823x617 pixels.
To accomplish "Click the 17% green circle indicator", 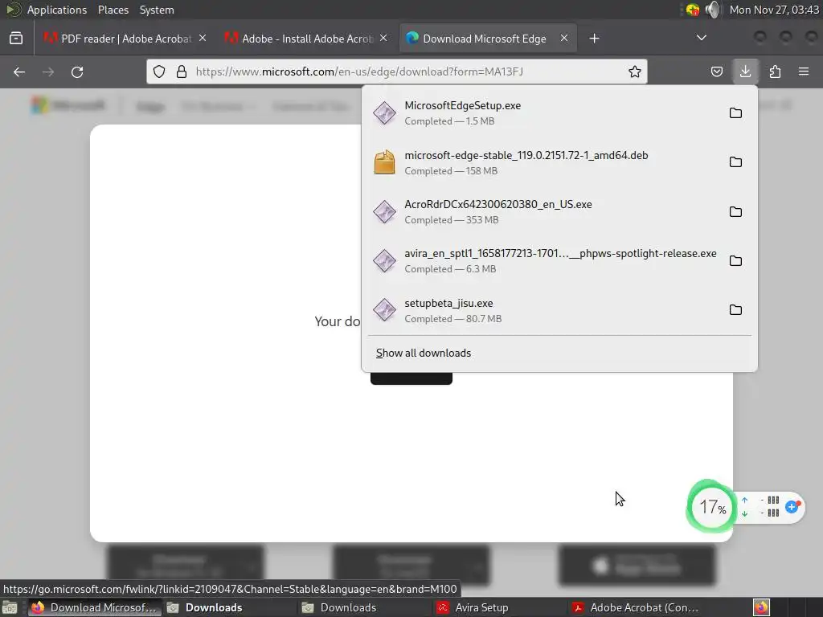I will (712, 508).
